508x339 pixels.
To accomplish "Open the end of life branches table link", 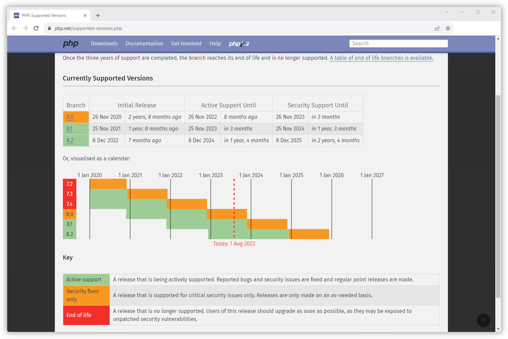I will (381, 58).
